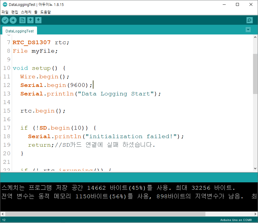
Task: Open a sketch with the up-arrow icon
Action: [30, 20]
